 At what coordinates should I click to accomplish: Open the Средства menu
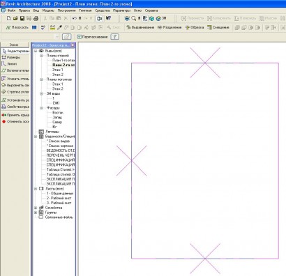click(x=103, y=10)
